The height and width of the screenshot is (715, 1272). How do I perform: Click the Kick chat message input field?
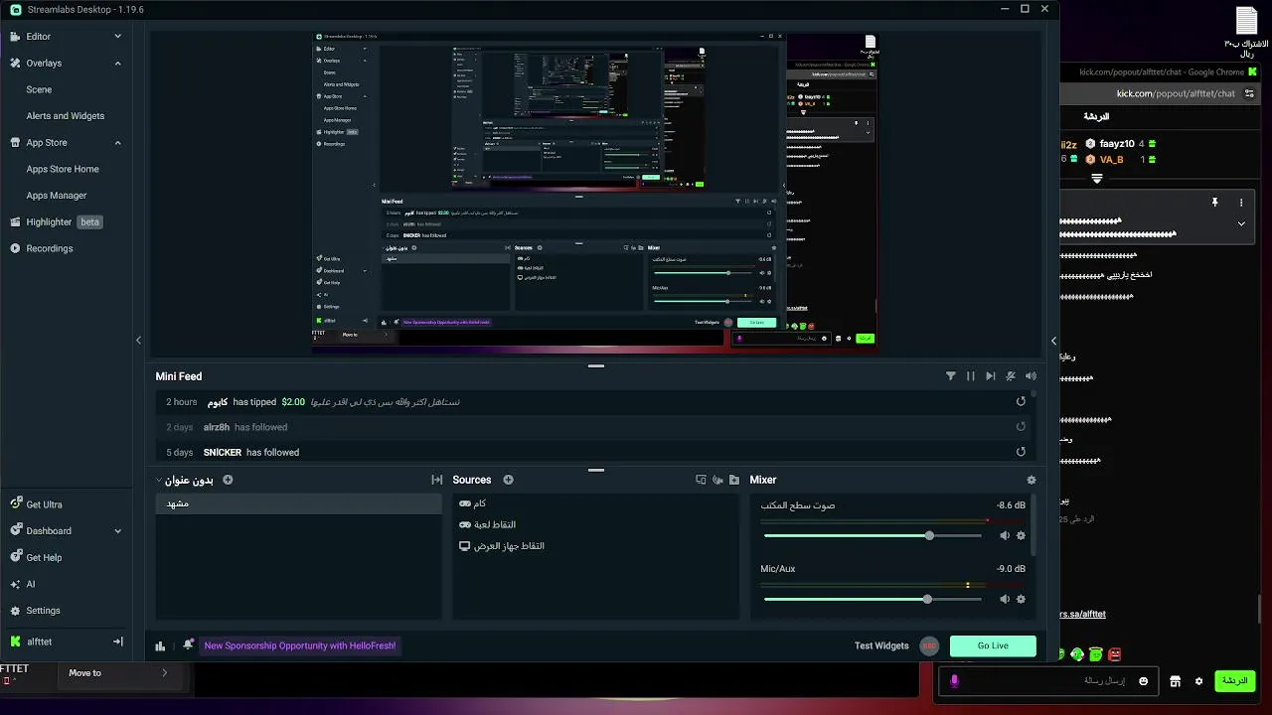(x=1048, y=681)
